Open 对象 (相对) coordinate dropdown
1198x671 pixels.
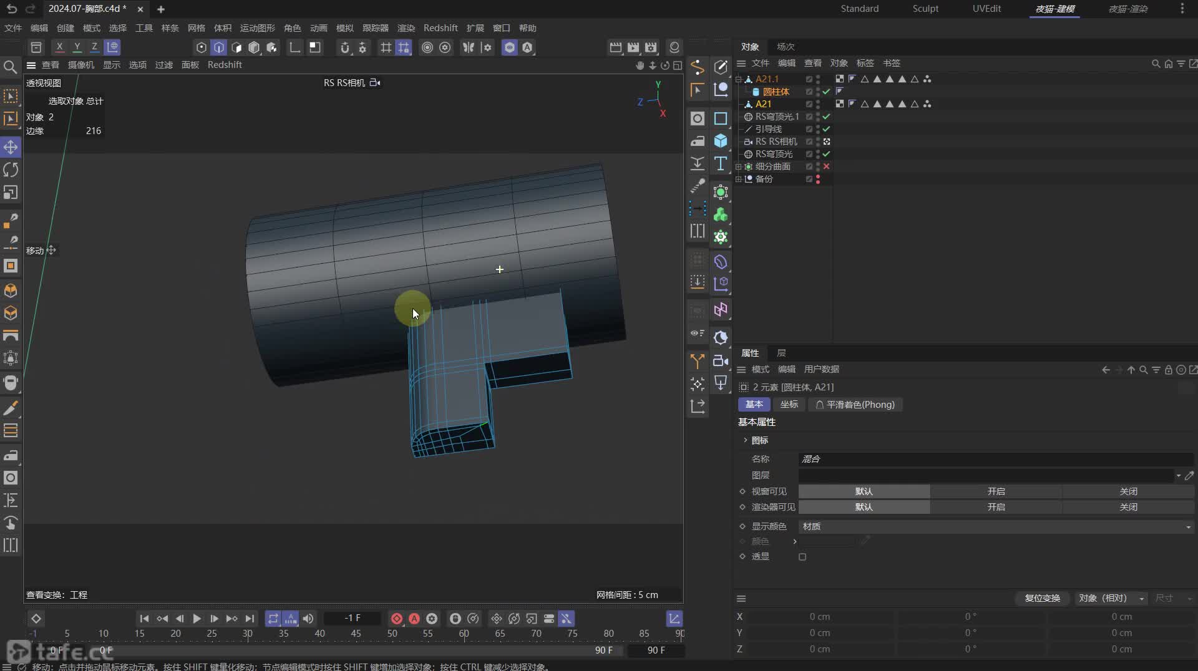click(1111, 598)
